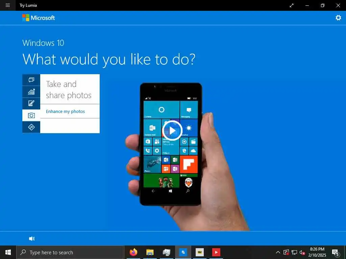Enter fullscreen with the expand arrows icon
The image size is (346, 259).
(292, 5)
